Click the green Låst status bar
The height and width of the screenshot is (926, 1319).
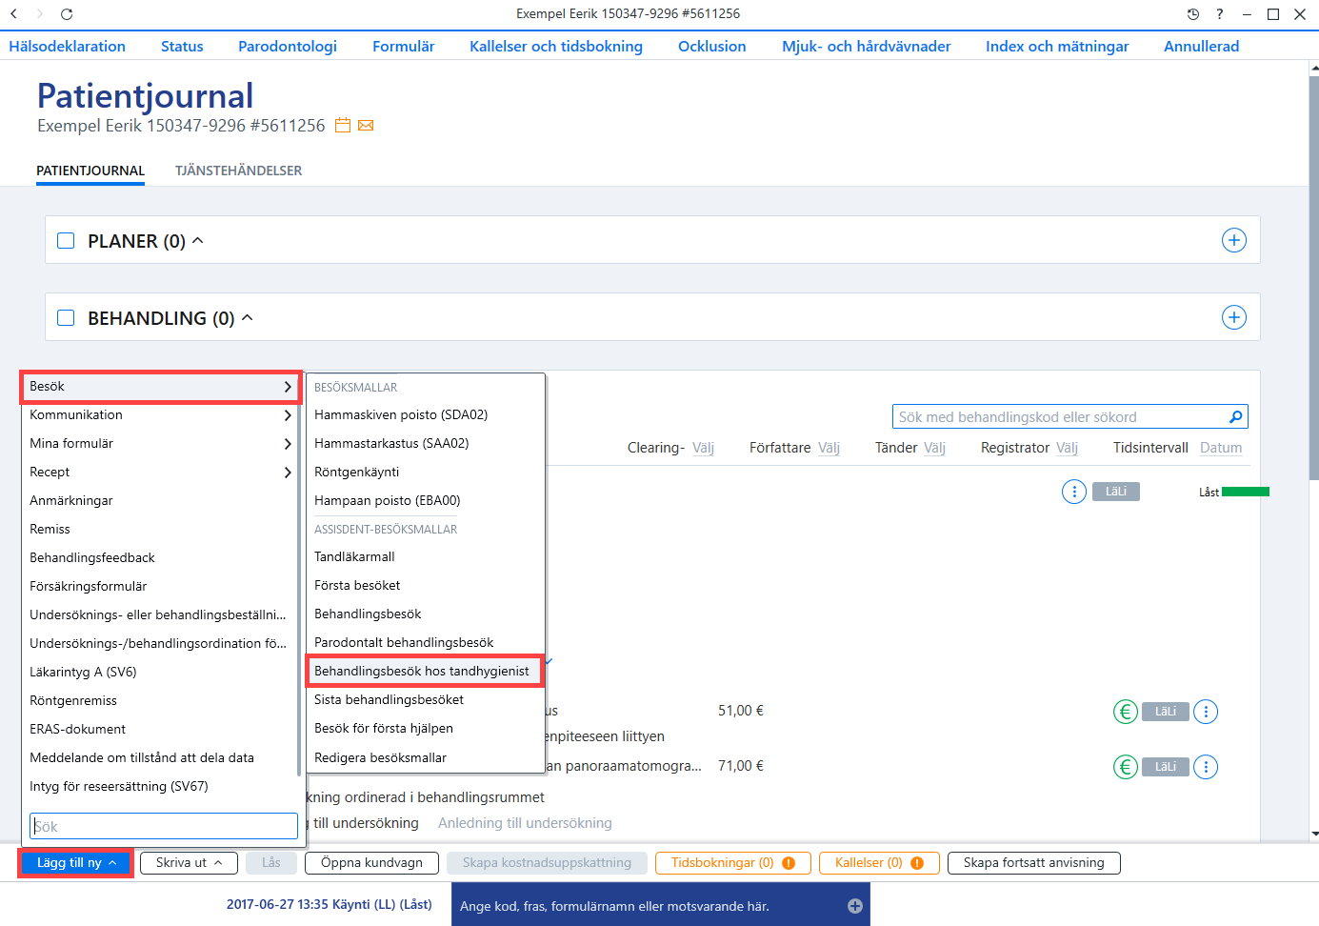(1246, 492)
